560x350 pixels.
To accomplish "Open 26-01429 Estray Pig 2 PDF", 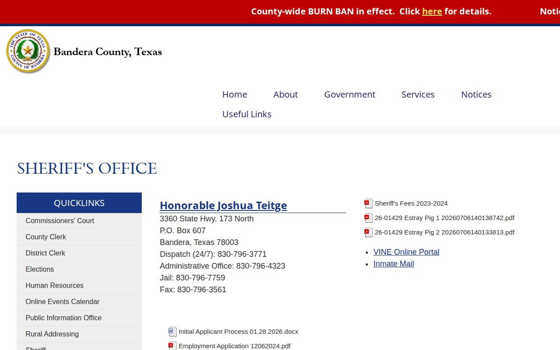I will tap(444, 232).
